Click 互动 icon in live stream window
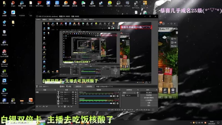 (165, 91)
